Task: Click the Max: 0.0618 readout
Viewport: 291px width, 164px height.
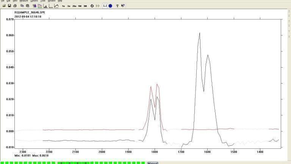Action: pyautogui.click(x=40, y=155)
